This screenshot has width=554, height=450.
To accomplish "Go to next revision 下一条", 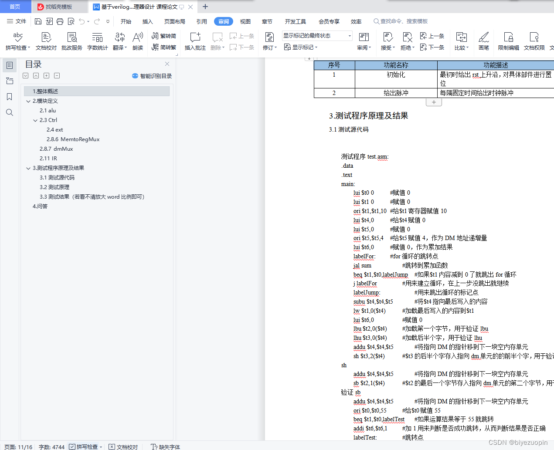I will [432, 47].
